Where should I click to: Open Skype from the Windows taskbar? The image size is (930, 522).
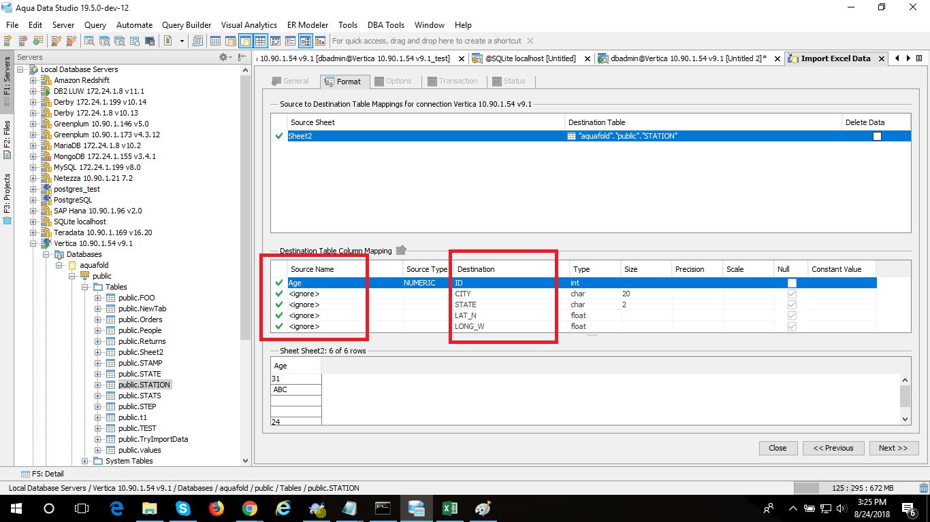click(x=182, y=508)
